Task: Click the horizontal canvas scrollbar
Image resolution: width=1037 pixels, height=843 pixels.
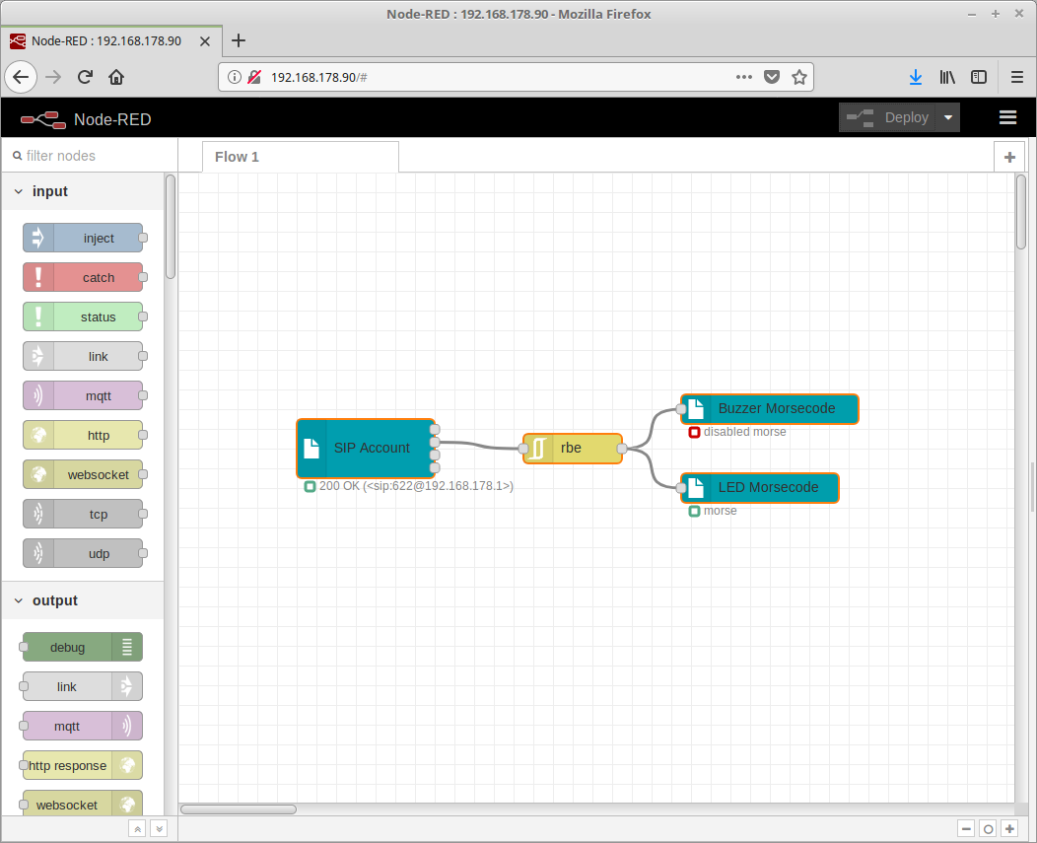Action: pyautogui.click(x=239, y=809)
